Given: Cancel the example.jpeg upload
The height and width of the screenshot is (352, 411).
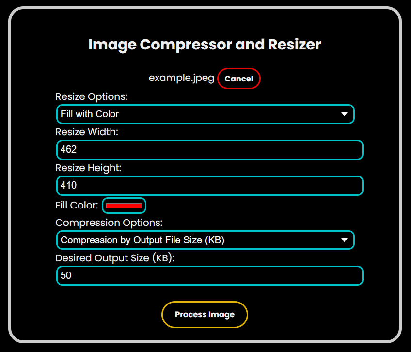Looking at the screenshot, I should click(238, 79).
